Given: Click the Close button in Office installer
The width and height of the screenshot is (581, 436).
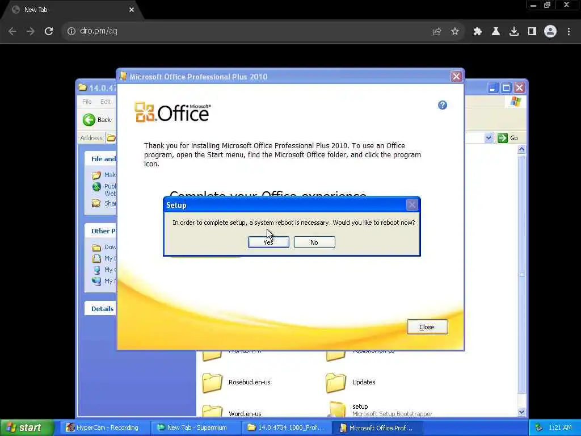Looking at the screenshot, I should pos(427,326).
